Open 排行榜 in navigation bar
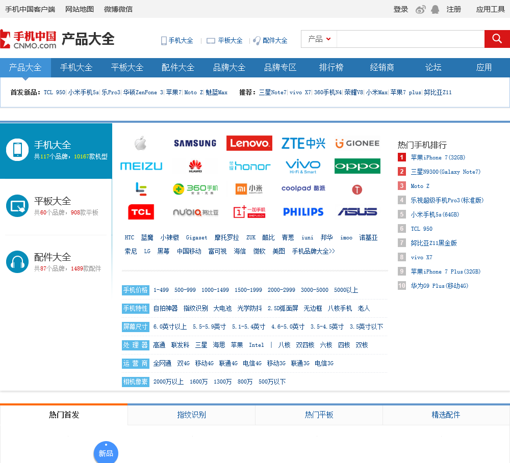Image resolution: width=510 pixels, height=463 pixels. click(331, 68)
